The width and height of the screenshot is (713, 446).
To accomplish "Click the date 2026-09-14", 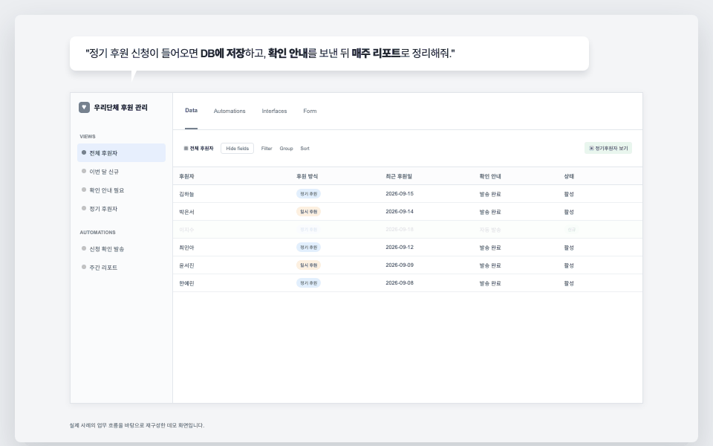I will (x=400, y=212).
